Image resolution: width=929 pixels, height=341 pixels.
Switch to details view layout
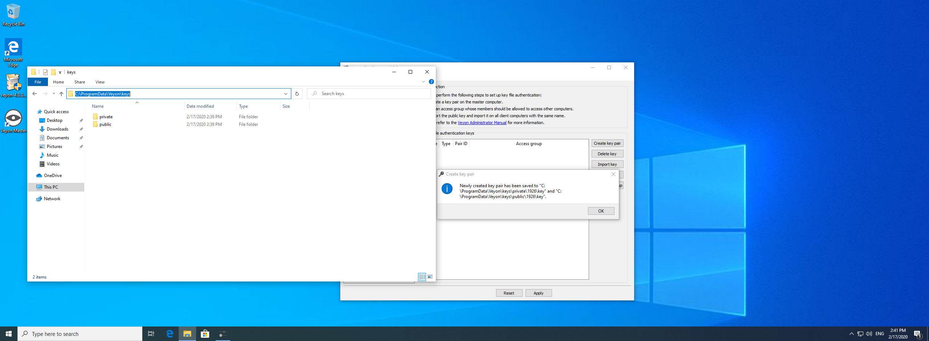point(422,277)
